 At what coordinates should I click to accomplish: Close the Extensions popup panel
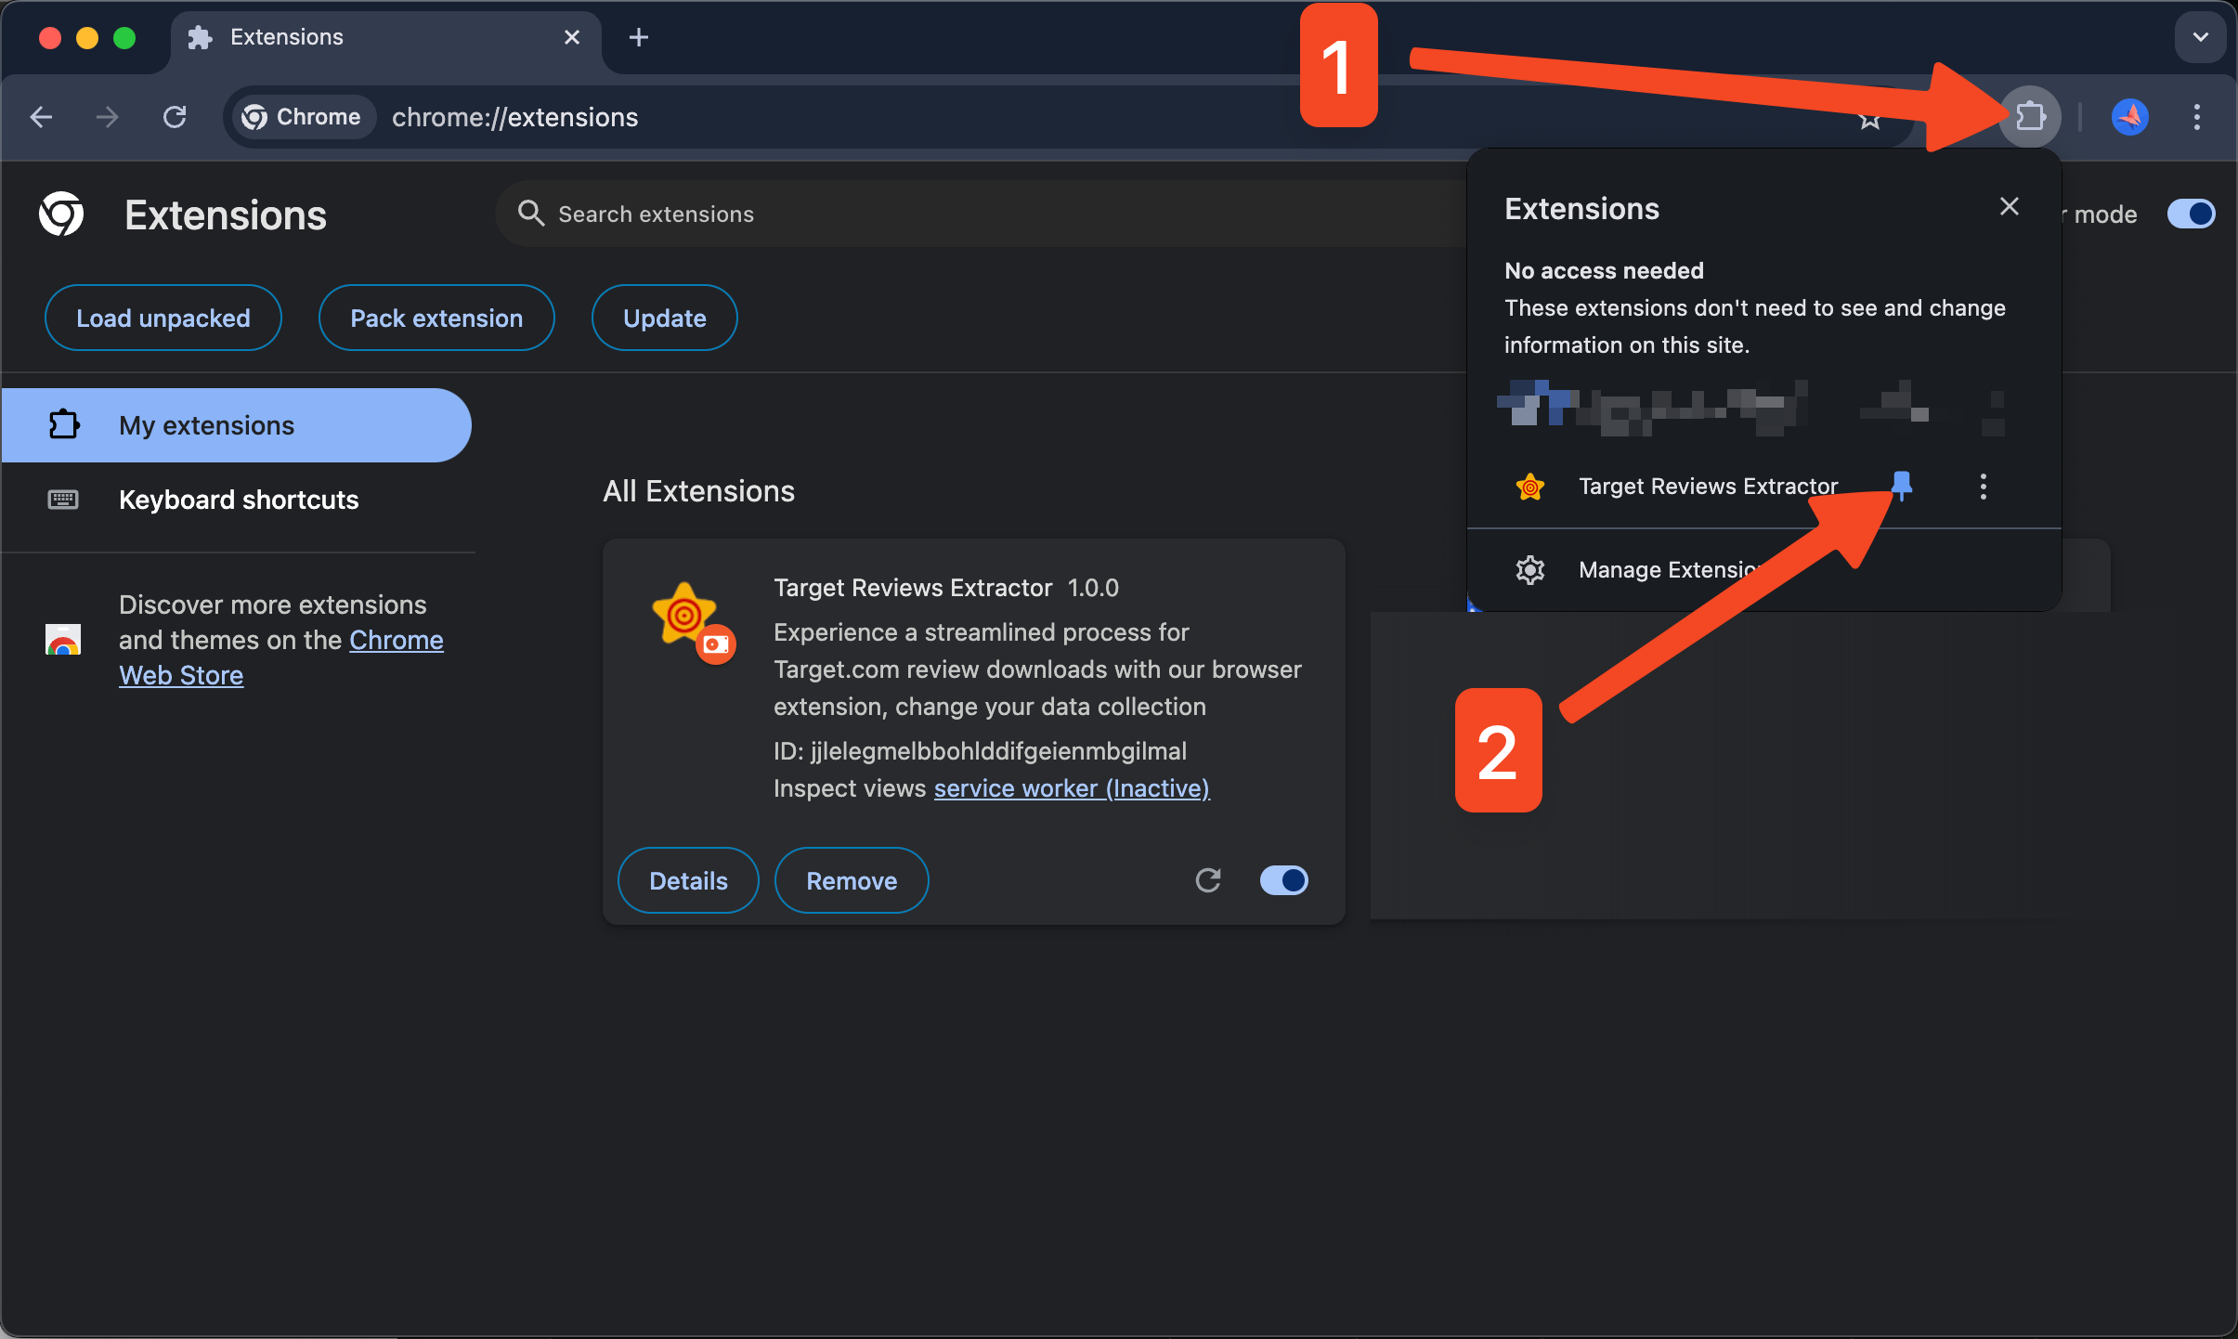pyautogui.click(x=2010, y=206)
